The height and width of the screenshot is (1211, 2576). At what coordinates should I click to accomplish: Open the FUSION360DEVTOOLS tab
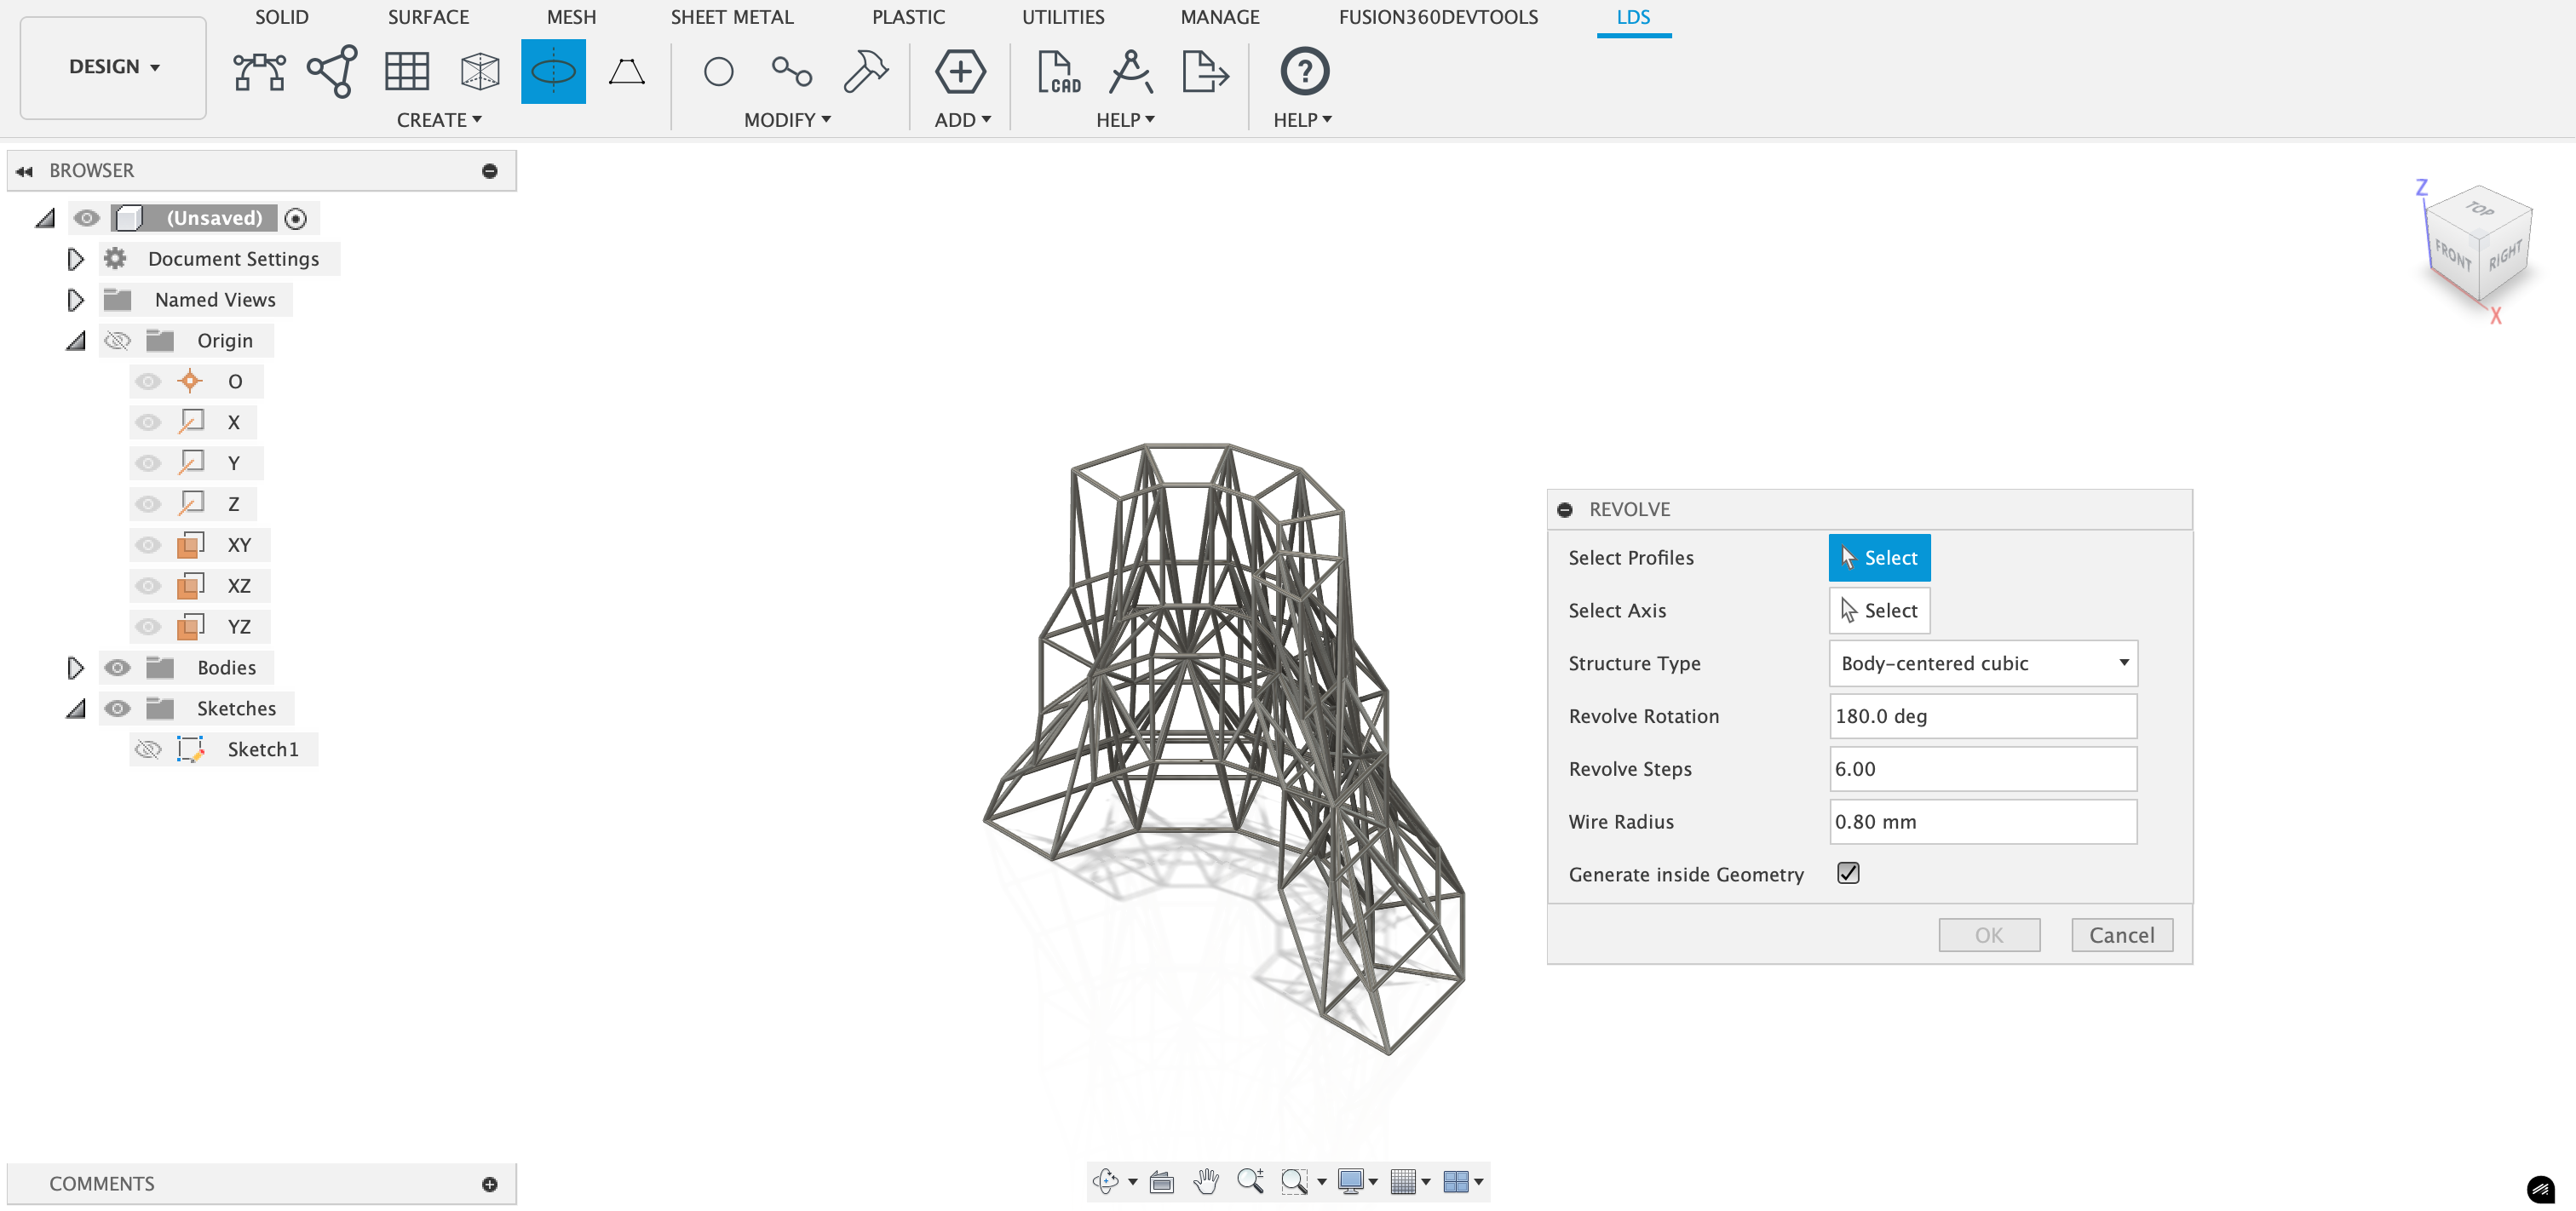(1437, 17)
